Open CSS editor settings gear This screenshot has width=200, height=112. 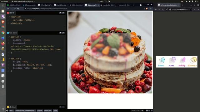point(60,33)
